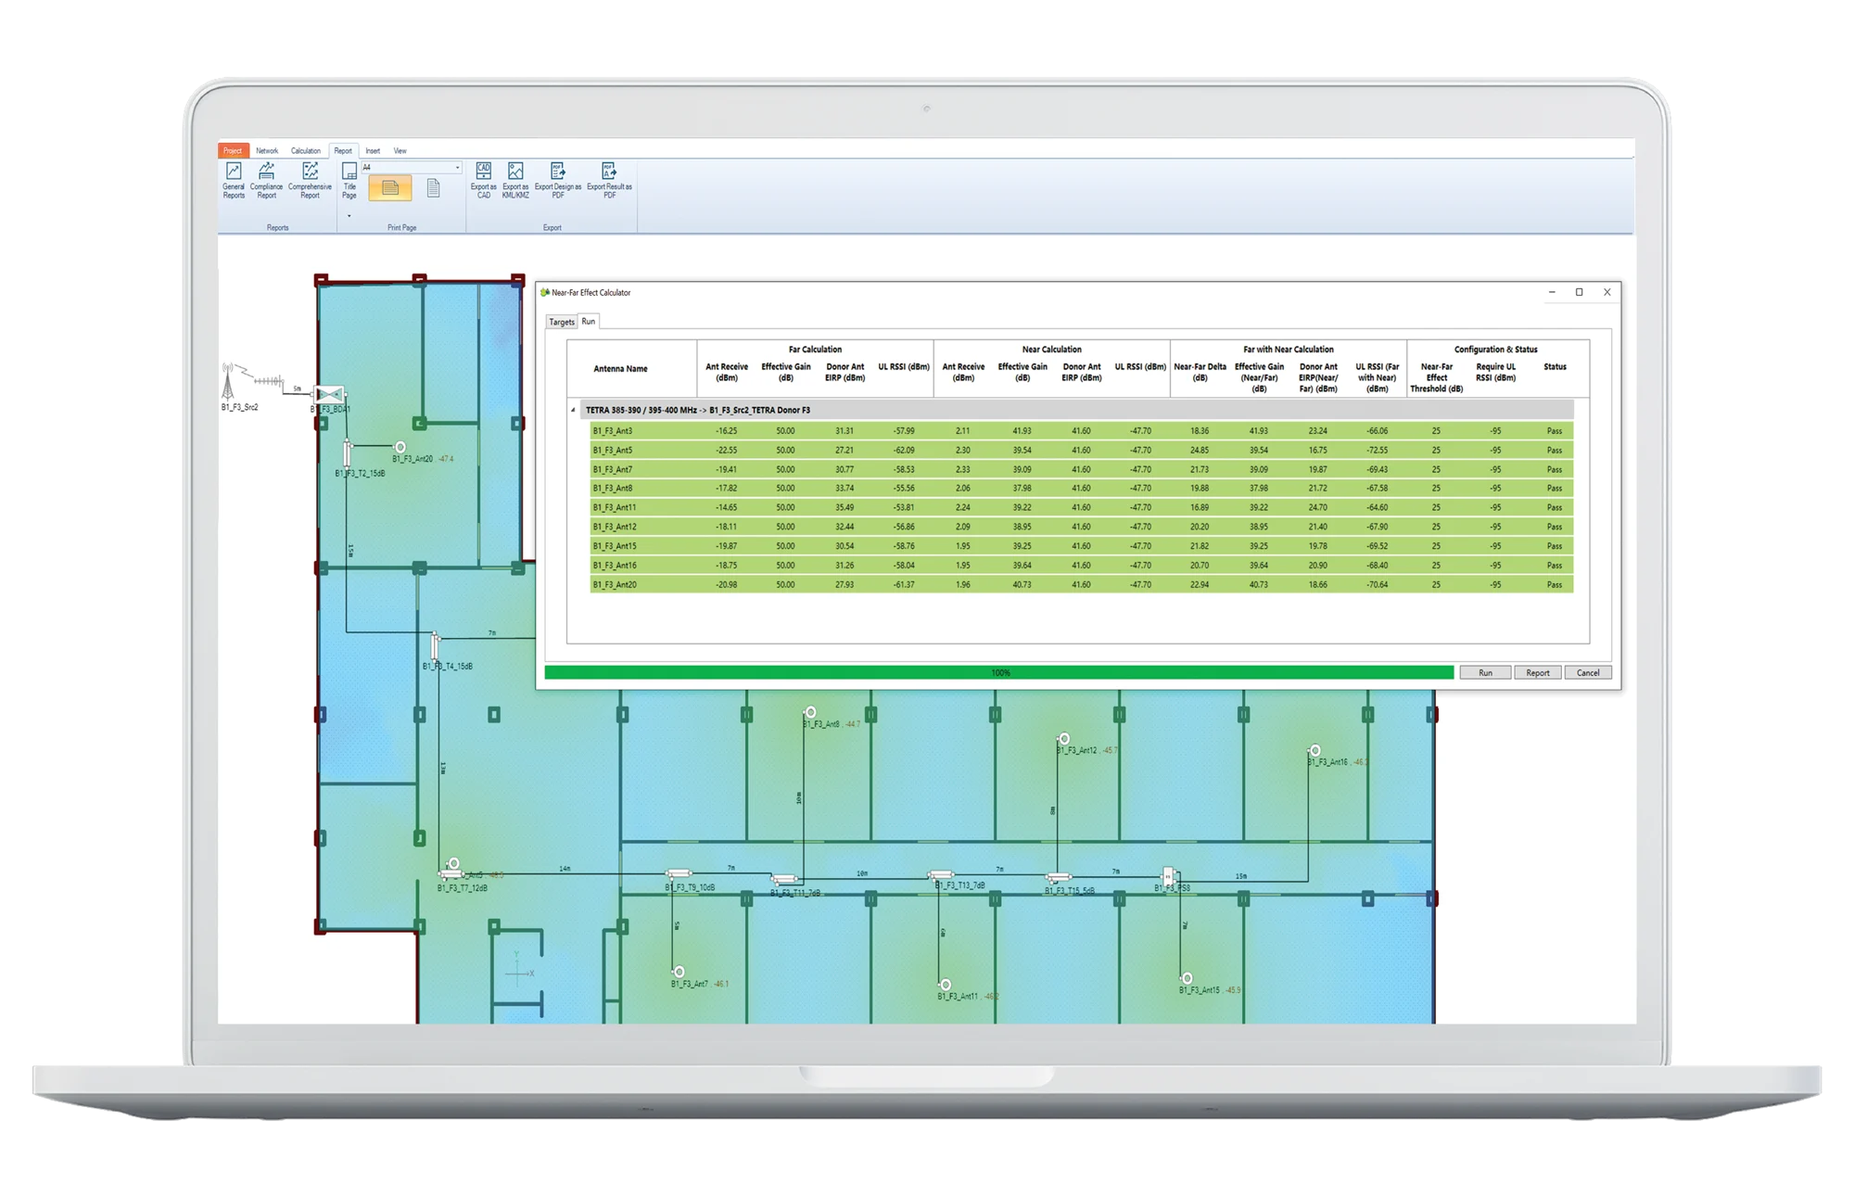Select the B1_F3_Ant11 table row
This screenshot has height=1197, width=1854.
pos(615,507)
